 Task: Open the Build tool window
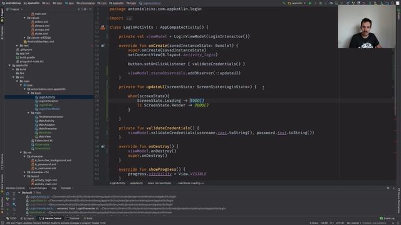point(88,218)
